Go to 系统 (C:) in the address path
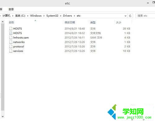155x121 pixels. coord(20,16)
